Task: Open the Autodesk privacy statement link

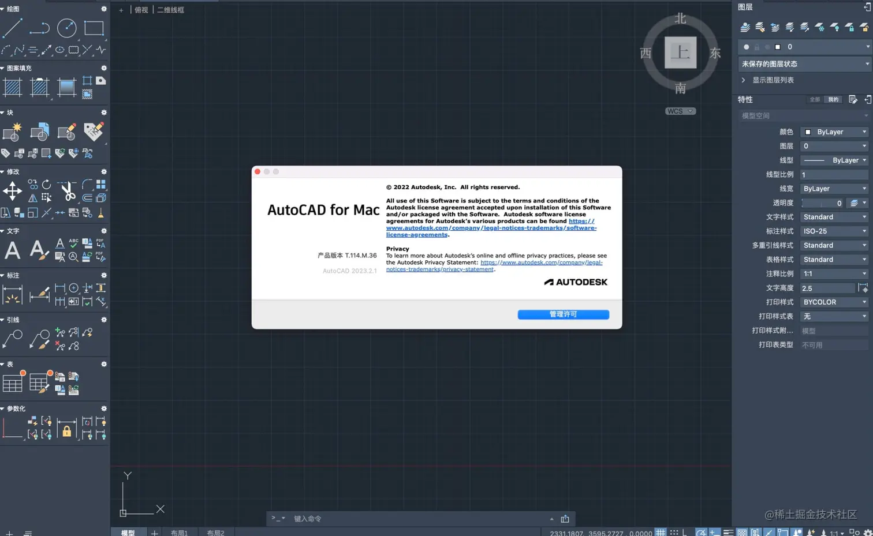Action: click(494, 265)
